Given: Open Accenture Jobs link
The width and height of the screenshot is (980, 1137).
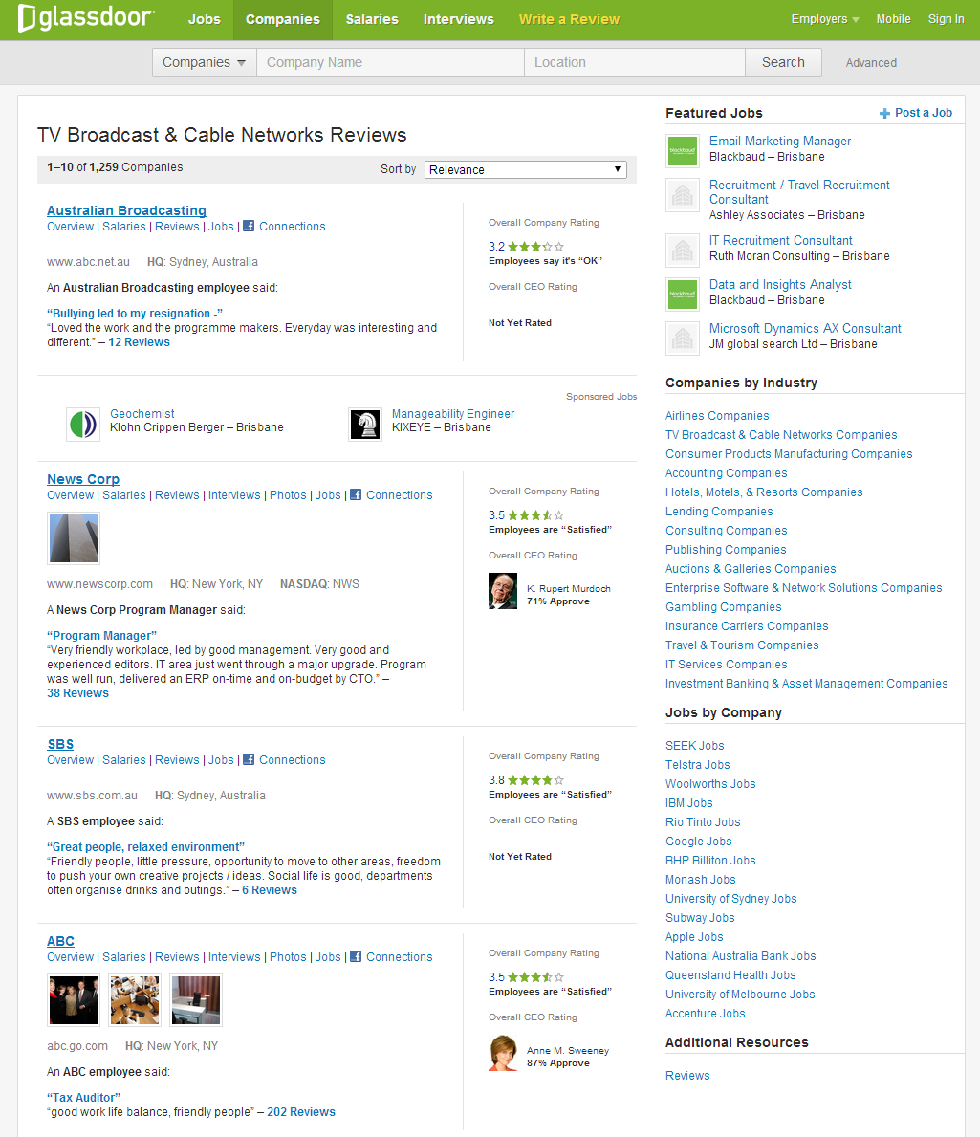Looking at the screenshot, I should (x=706, y=1014).
